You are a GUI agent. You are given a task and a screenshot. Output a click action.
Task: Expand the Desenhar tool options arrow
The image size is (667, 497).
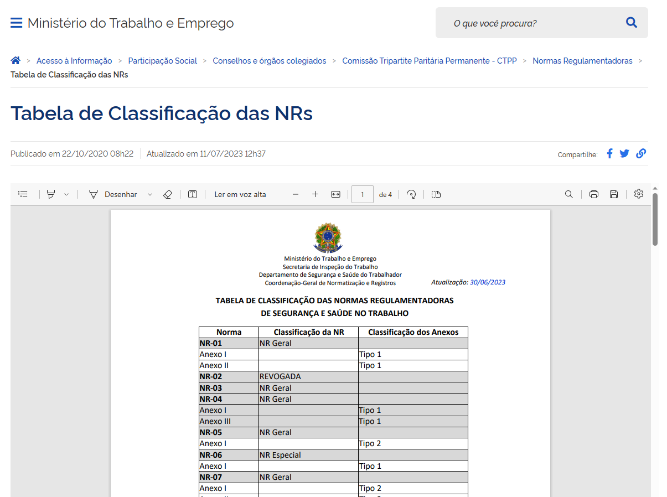pos(150,194)
